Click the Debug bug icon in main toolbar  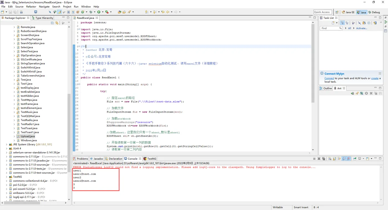pos(91,12)
